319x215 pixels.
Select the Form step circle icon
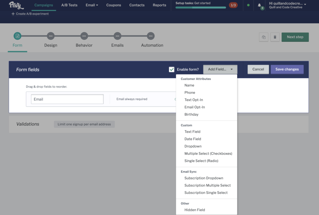click(17, 36)
